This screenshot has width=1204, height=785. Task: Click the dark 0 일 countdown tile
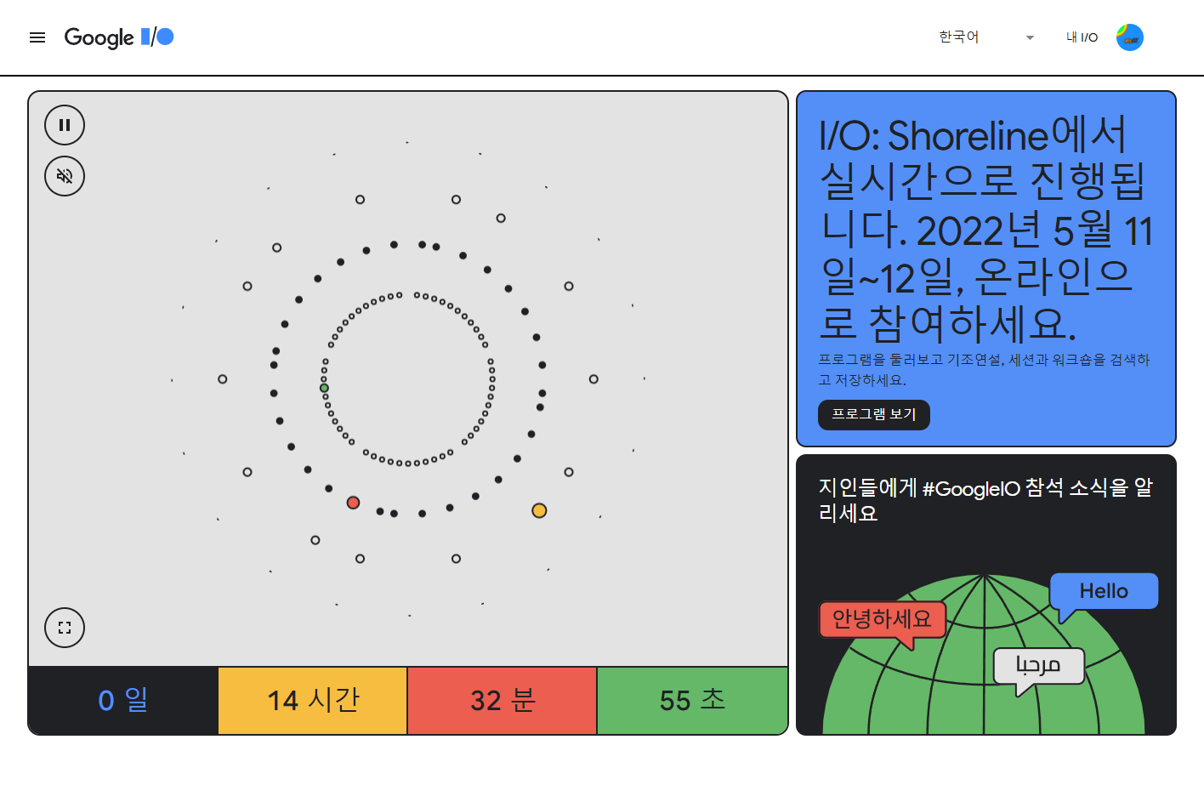point(123,701)
